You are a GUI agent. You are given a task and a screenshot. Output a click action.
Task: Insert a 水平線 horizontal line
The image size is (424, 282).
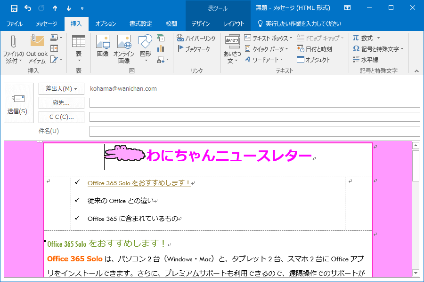(x=366, y=60)
